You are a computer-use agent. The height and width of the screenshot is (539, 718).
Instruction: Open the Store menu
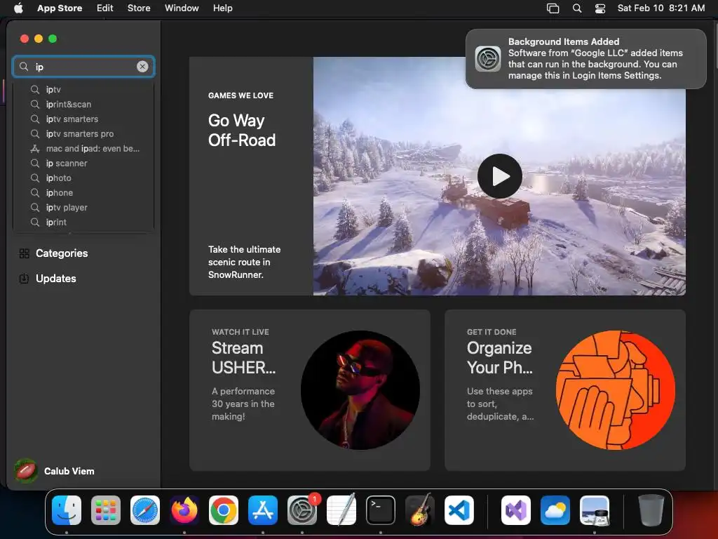click(139, 8)
